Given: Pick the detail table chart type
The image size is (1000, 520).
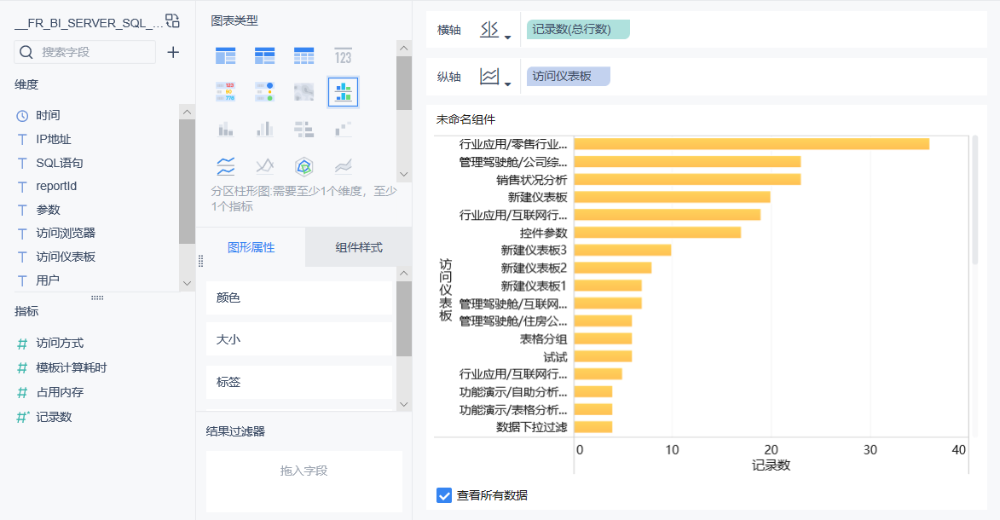Looking at the screenshot, I should pyautogui.click(x=303, y=56).
